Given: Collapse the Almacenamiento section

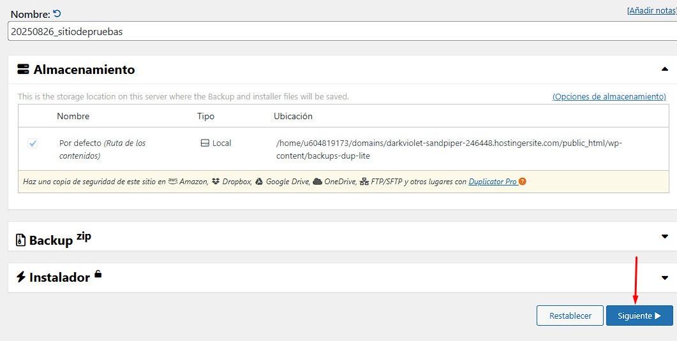Looking at the screenshot, I should [665, 69].
